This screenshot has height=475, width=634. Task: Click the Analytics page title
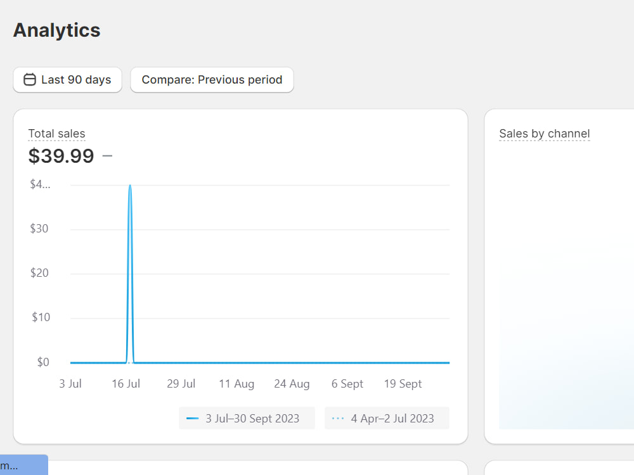pyautogui.click(x=56, y=30)
